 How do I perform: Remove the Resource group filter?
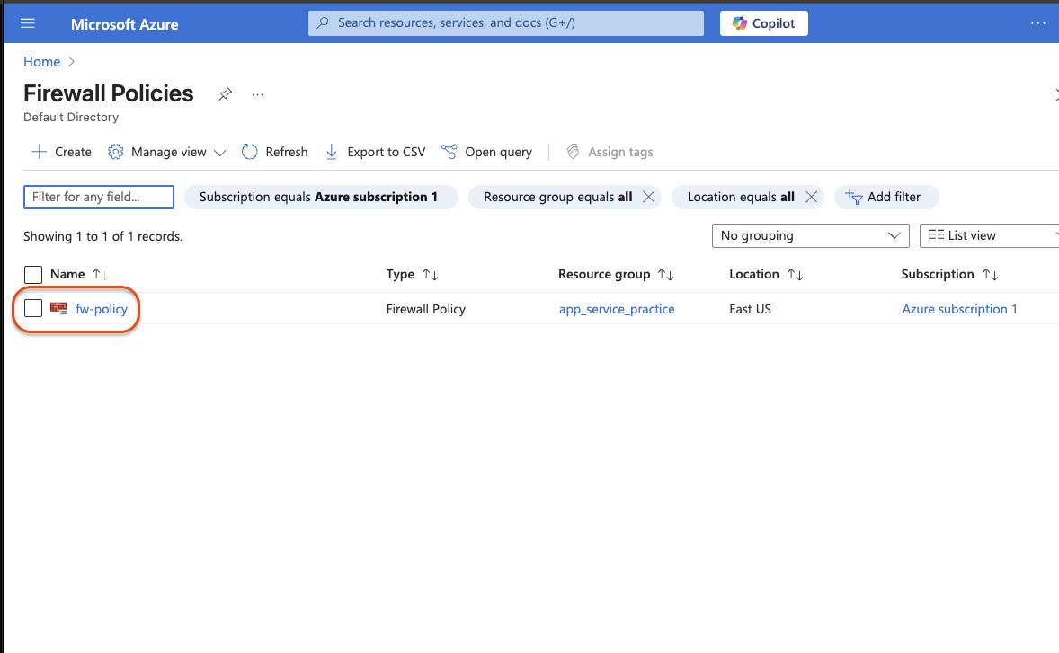click(x=648, y=197)
